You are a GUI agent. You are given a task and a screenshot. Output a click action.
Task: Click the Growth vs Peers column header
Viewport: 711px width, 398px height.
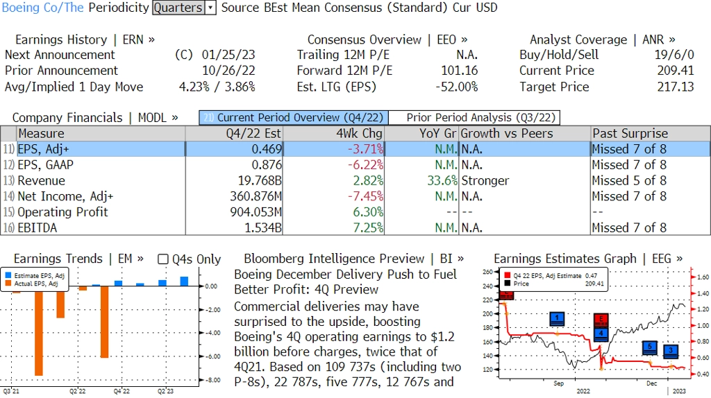(x=525, y=134)
